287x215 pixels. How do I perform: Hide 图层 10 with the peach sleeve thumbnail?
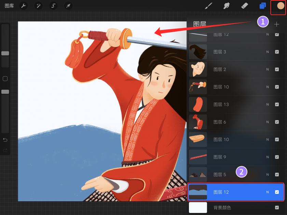[277, 140]
